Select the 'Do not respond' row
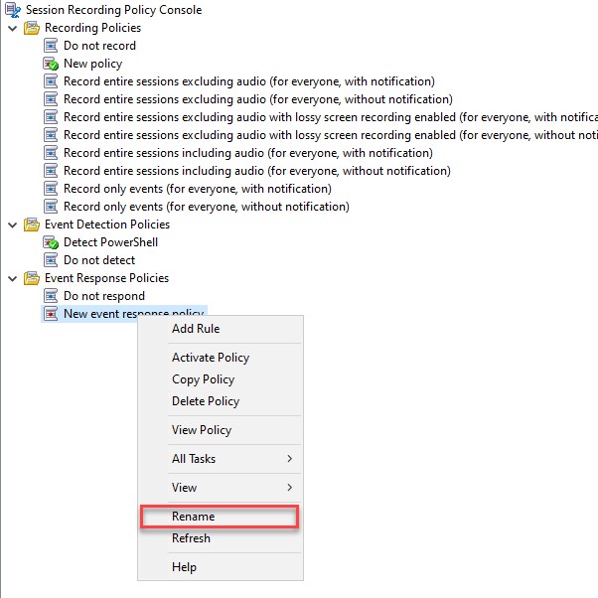 104,296
